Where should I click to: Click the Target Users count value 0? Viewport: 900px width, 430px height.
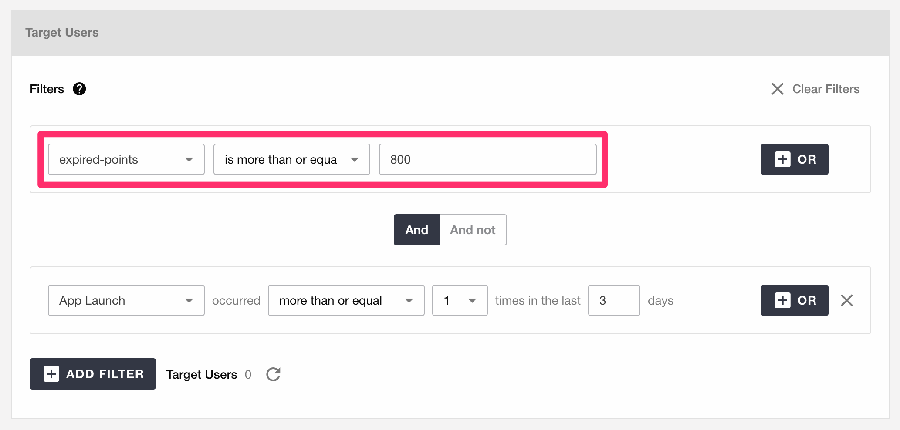click(248, 374)
